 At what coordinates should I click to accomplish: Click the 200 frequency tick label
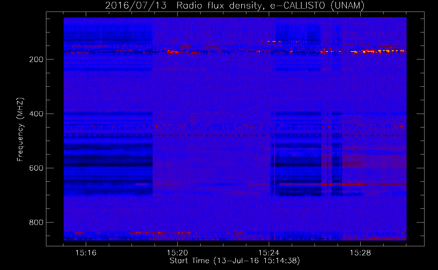36,59
